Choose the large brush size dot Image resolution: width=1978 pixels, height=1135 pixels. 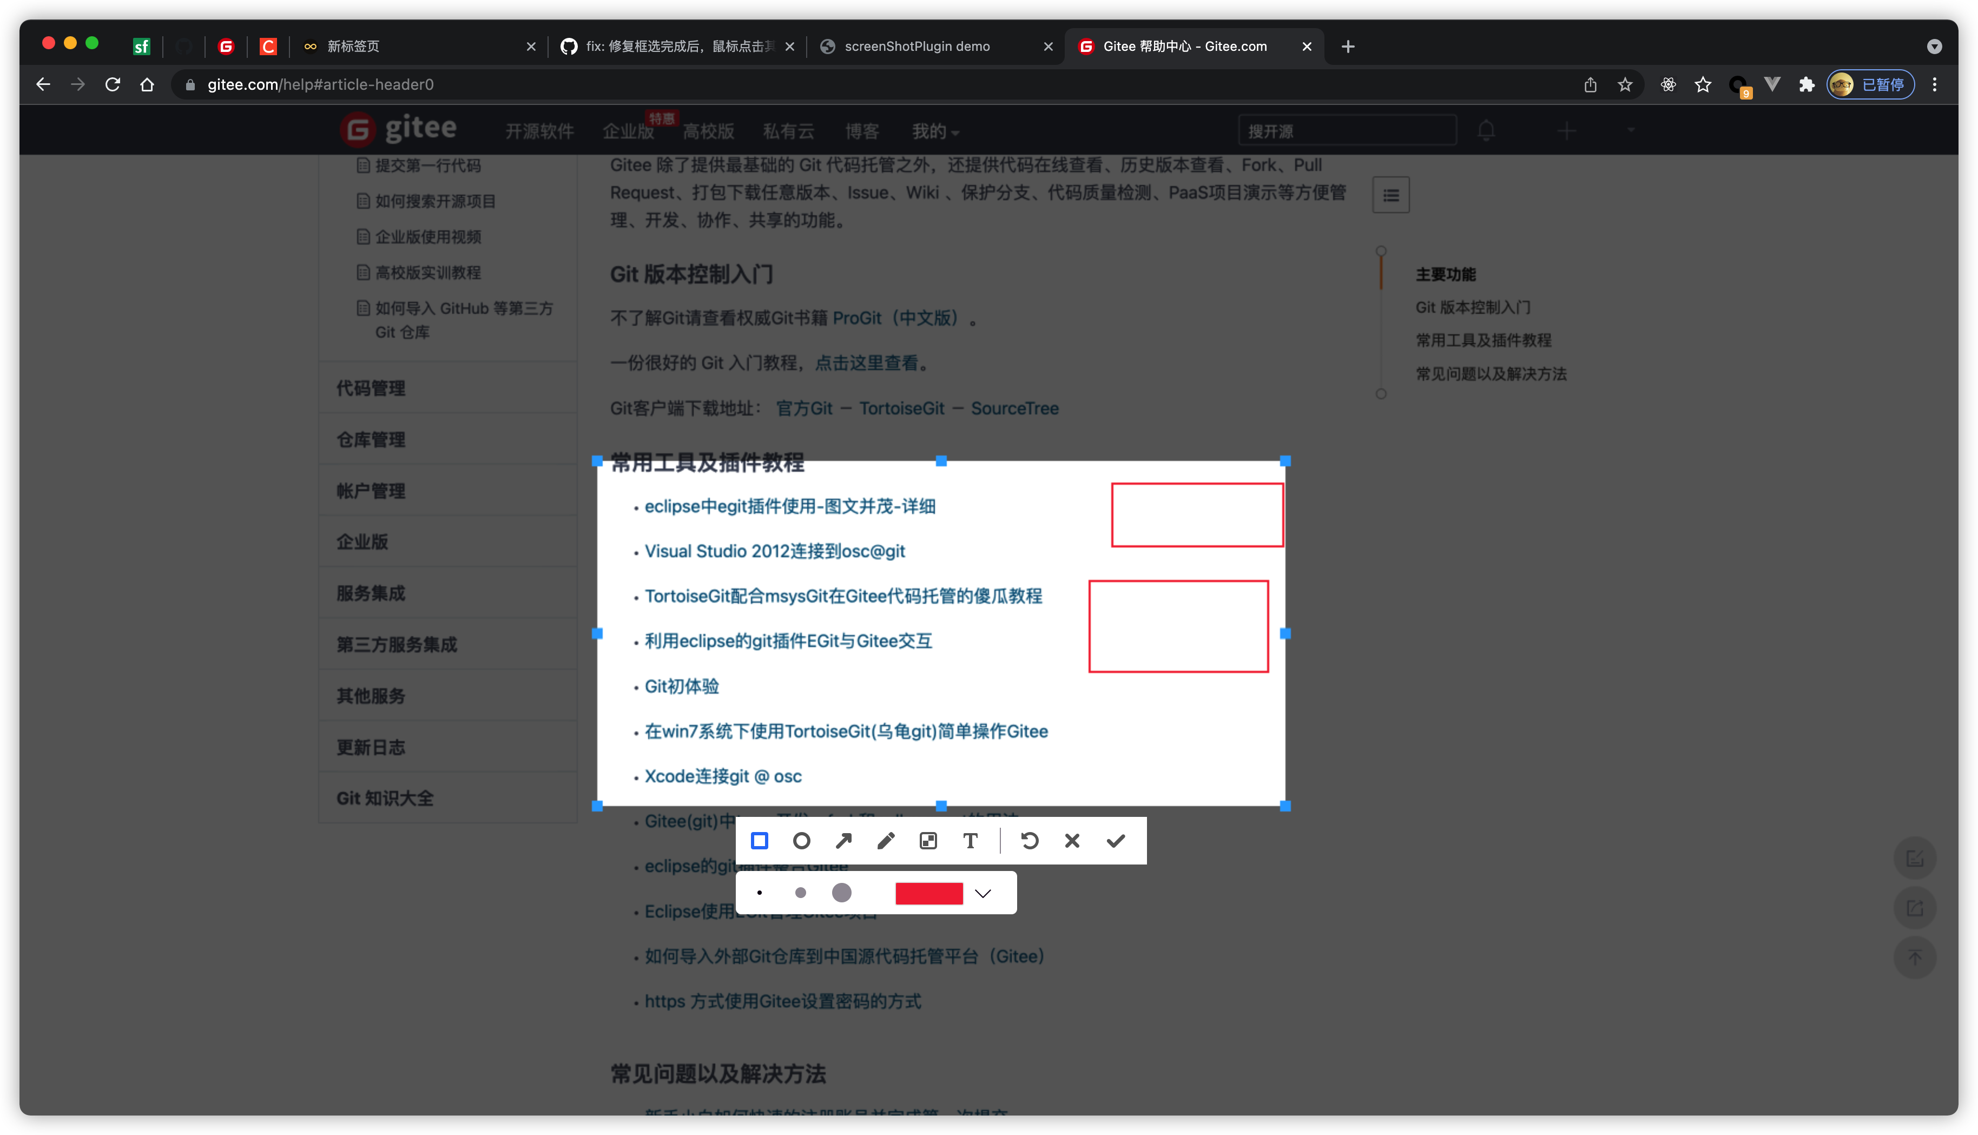coord(842,893)
